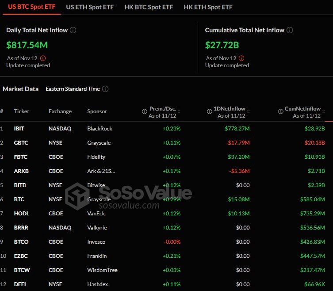333x291 pixels.
Task: Sort by 1DNetInflow using sort arrows
Action: click(248, 111)
